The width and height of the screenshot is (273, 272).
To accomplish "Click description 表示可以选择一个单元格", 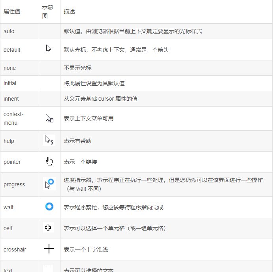I will 115,228.
